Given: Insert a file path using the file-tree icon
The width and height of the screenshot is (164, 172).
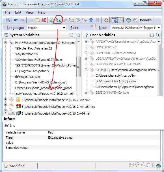Looking at the screenshot, I should pos(78,20).
